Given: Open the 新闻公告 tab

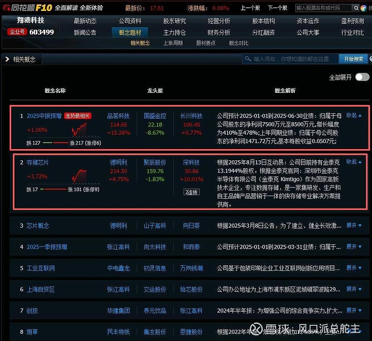Looking at the screenshot, I should [85, 33].
